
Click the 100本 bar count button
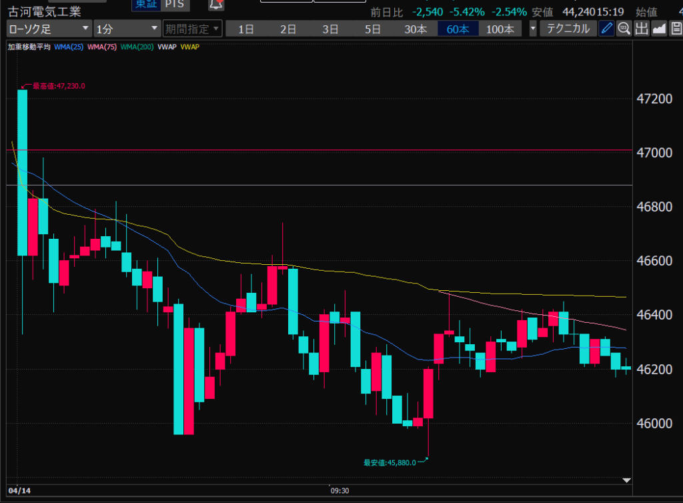coord(500,29)
